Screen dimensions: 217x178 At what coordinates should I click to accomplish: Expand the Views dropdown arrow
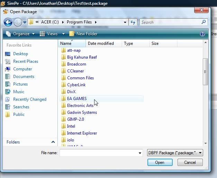coord(63,34)
